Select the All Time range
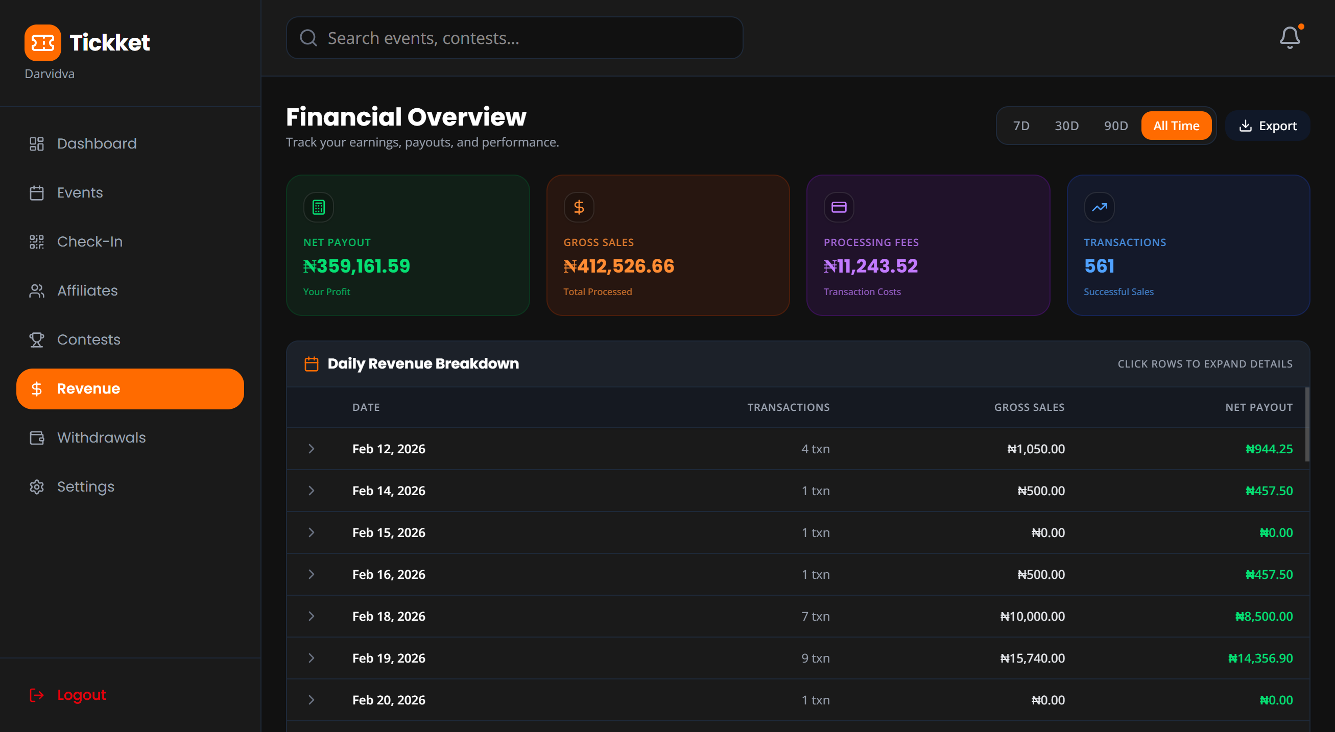This screenshot has width=1335, height=732. 1176,126
